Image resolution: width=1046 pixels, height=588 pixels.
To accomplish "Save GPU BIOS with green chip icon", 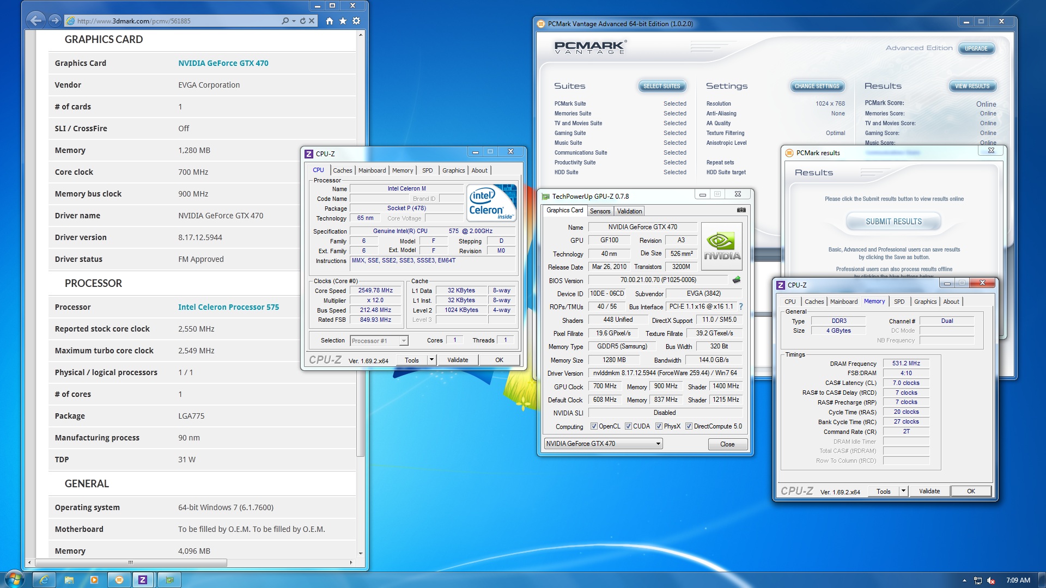I will 737,280.
